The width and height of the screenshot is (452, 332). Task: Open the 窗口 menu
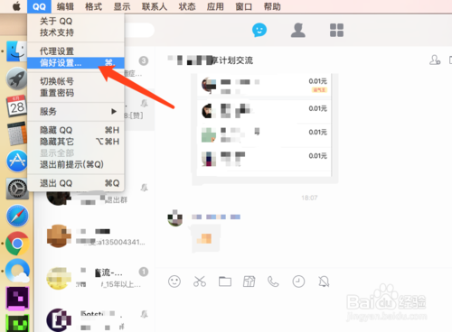point(243,6)
